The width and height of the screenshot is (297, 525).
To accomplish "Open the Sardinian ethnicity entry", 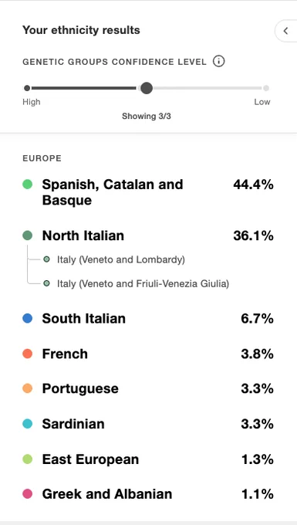I will [148, 424].
